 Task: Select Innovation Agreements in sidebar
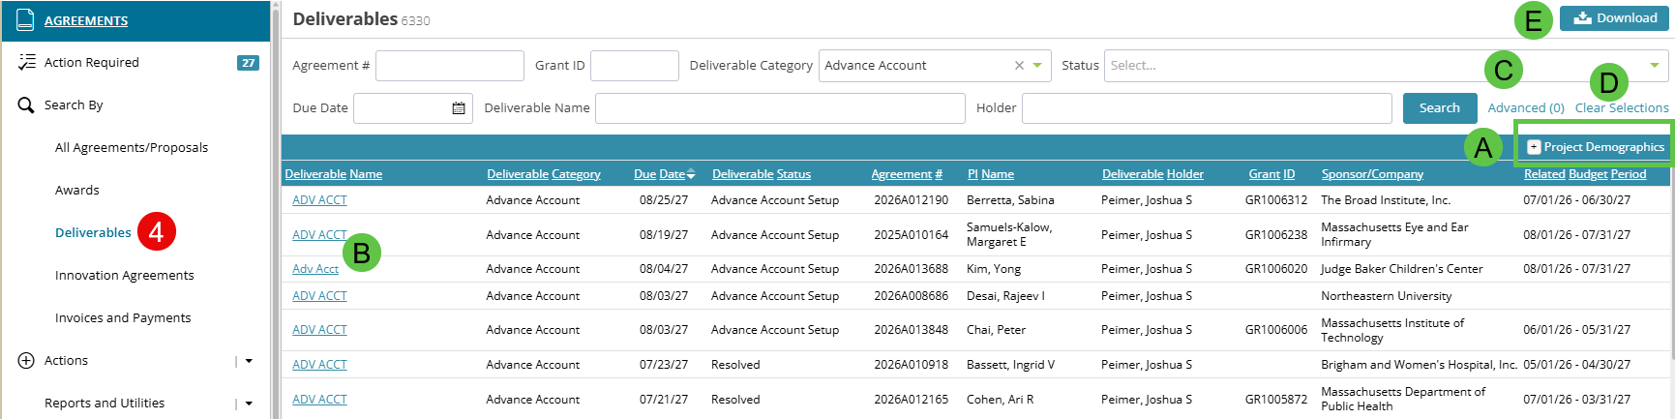click(125, 275)
